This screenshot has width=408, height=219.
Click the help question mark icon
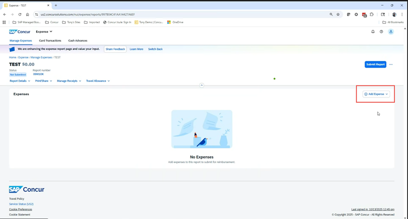tap(381, 32)
